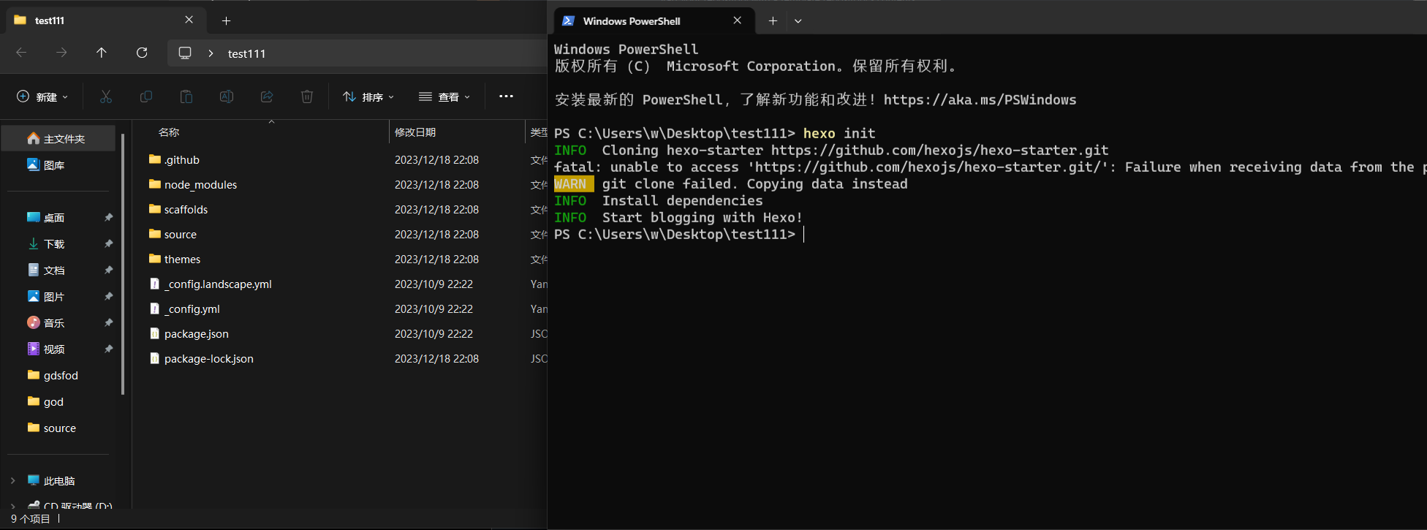This screenshot has width=1427, height=530.
Task: Open the node_modules folder
Action: 200,185
